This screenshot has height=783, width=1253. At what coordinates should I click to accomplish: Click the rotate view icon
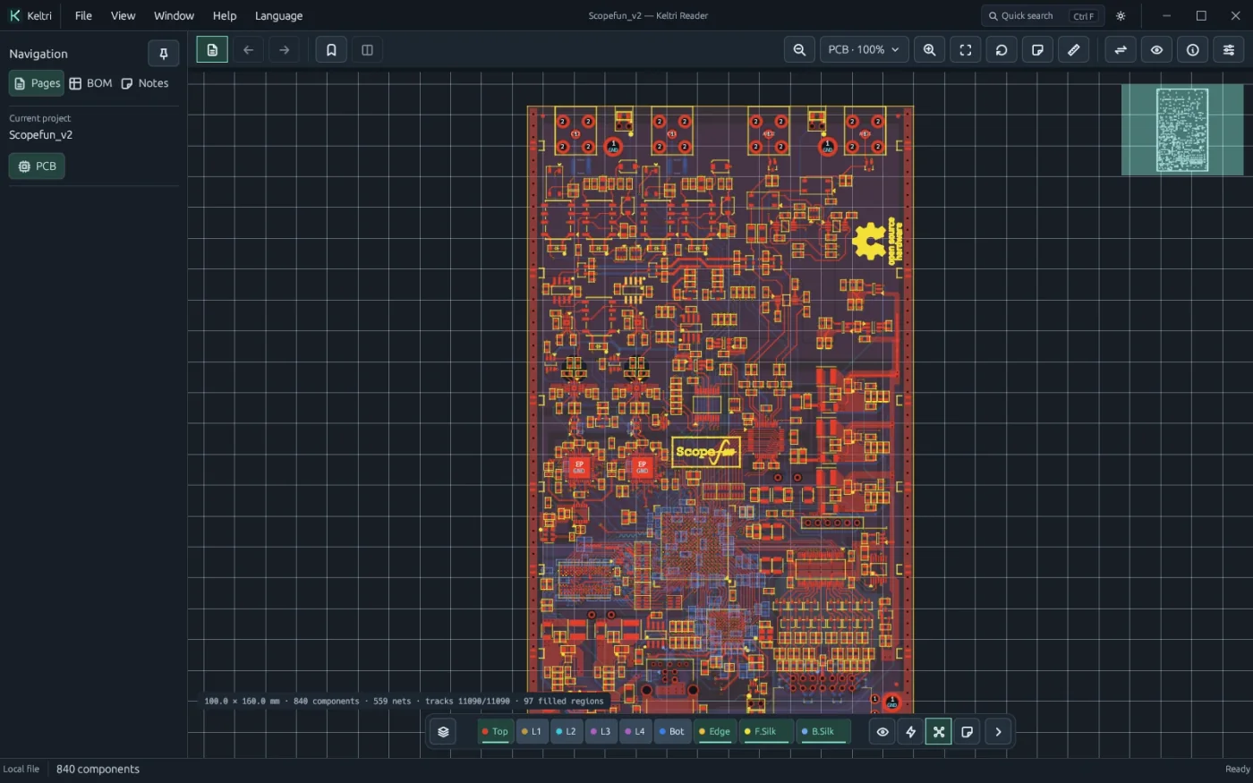pos(1002,50)
